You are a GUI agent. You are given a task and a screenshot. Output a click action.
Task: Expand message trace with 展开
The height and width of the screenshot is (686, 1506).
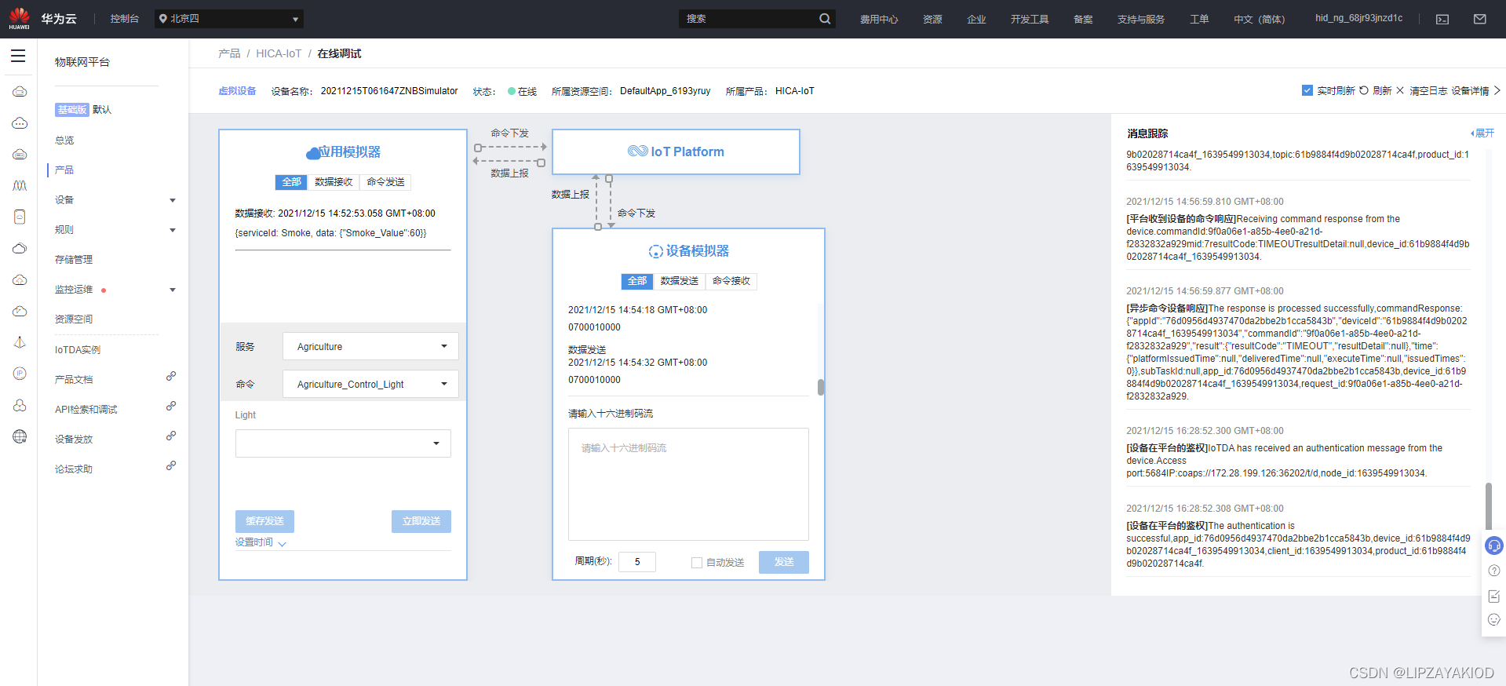coord(1482,133)
